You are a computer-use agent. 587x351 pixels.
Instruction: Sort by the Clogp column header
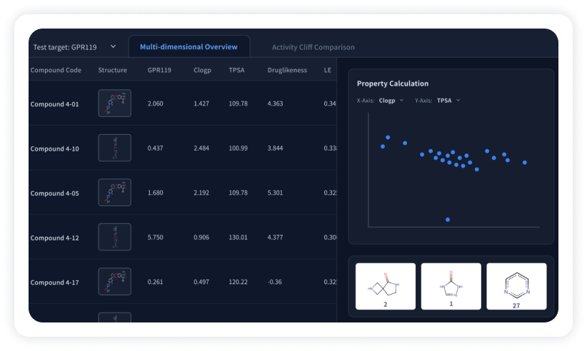click(x=202, y=70)
